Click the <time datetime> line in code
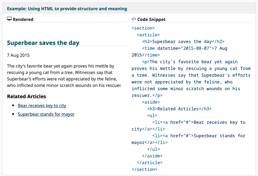 [x=179, y=52]
